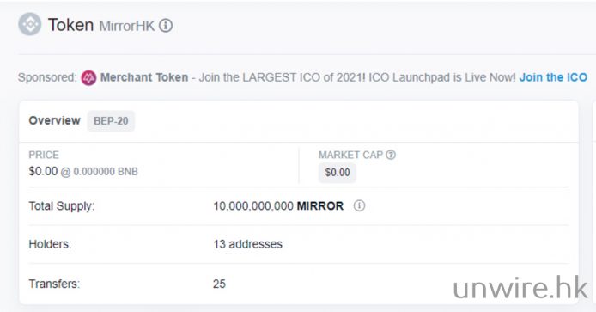The height and width of the screenshot is (312, 596).
Task: Click the $0.00 market cap badge
Action: [x=338, y=173]
